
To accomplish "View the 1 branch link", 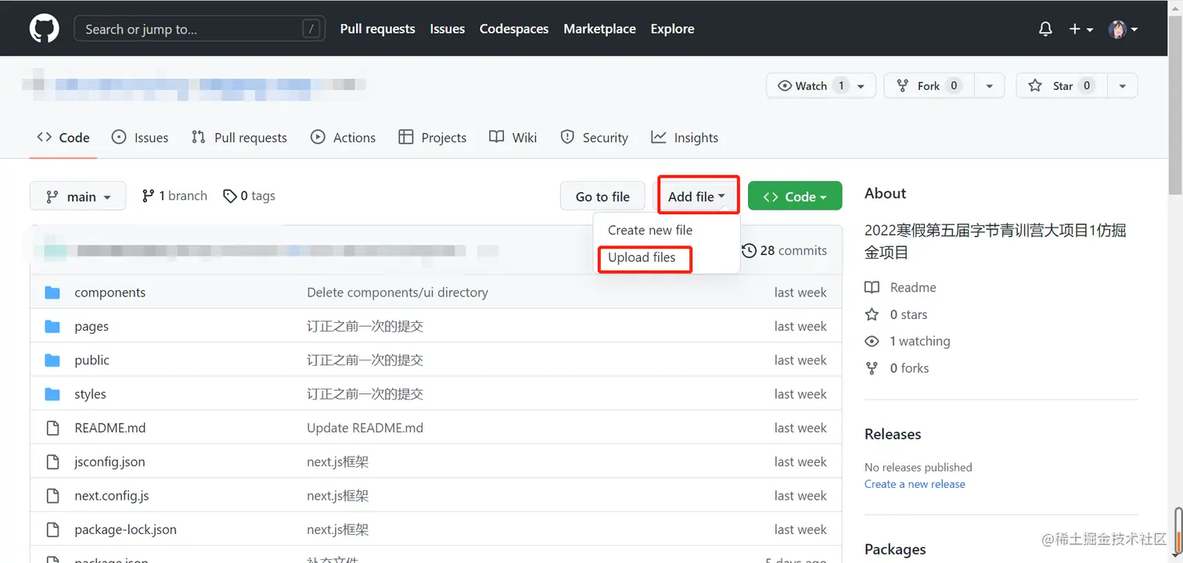I will coord(174,195).
